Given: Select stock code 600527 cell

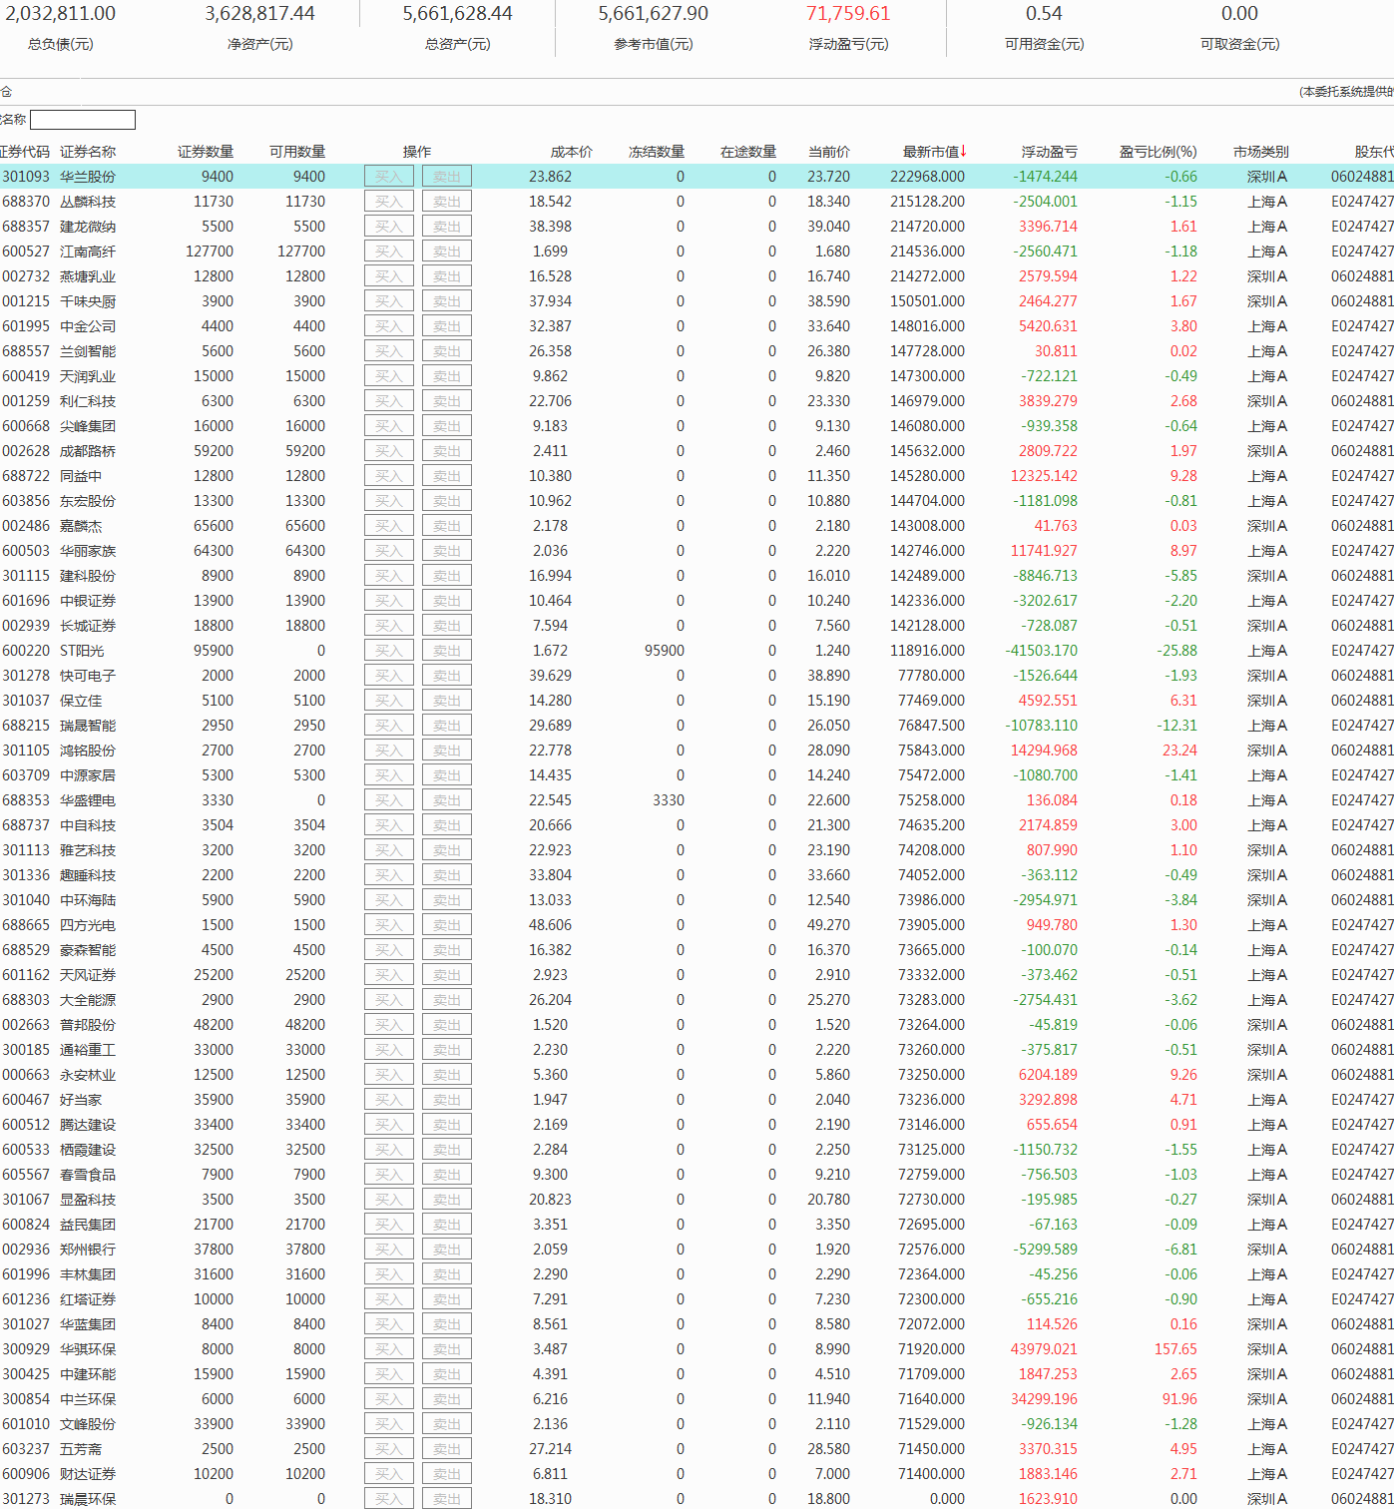Looking at the screenshot, I should point(26,251).
